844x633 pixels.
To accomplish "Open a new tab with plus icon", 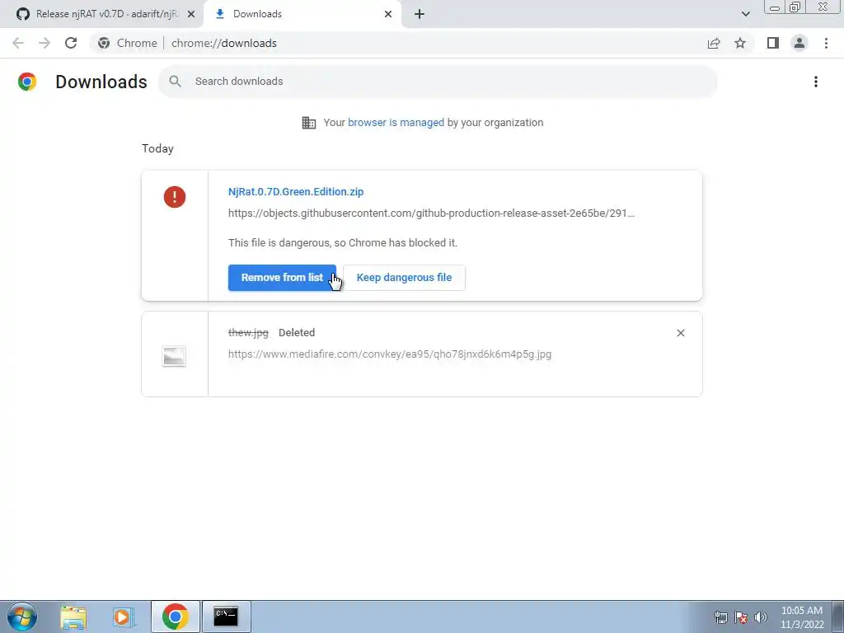I will (420, 14).
